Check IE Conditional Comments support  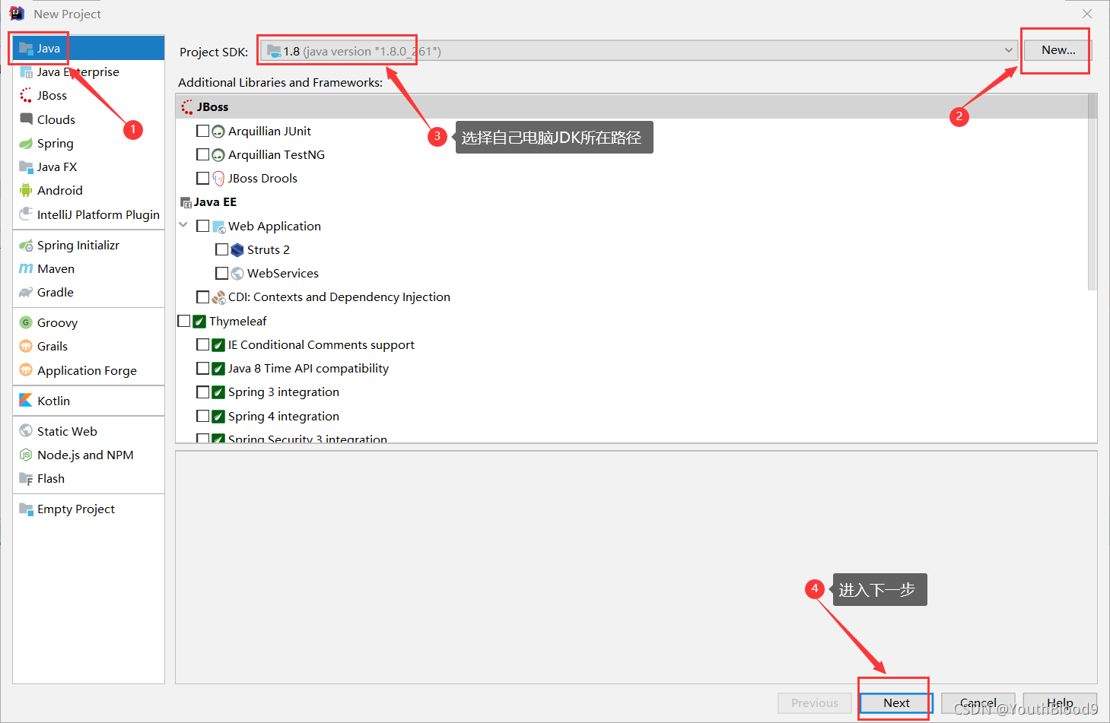202,344
